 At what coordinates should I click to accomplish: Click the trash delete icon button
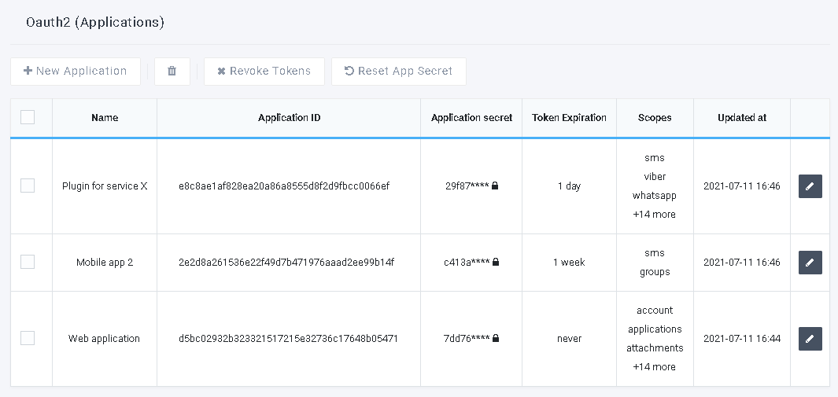pos(172,71)
